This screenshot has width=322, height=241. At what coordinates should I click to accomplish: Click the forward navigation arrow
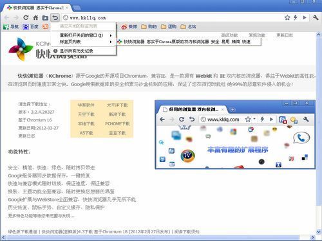16,17
